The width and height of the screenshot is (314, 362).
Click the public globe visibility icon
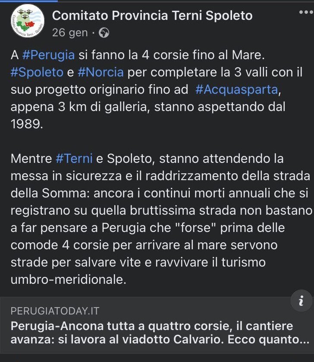pyautogui.click(x=104, y=33)
